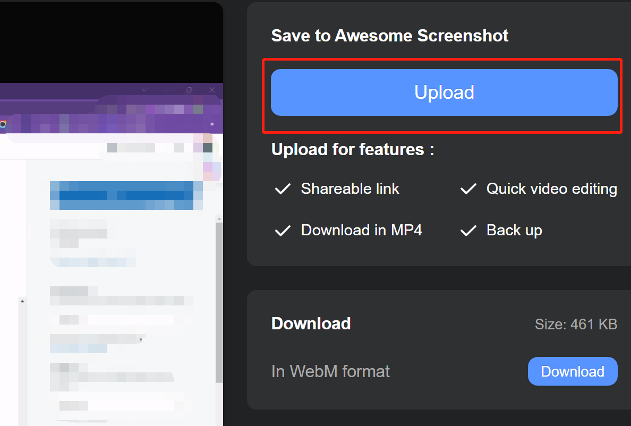Click the checkmark icon beside Back up
Image resolution: width=631 pixels, height=426 pixels.
pyautogui.click(x=468, y=230)
